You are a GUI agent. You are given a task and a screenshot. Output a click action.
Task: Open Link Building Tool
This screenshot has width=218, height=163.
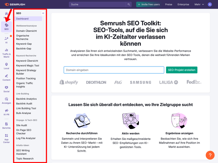coord(26,108)
